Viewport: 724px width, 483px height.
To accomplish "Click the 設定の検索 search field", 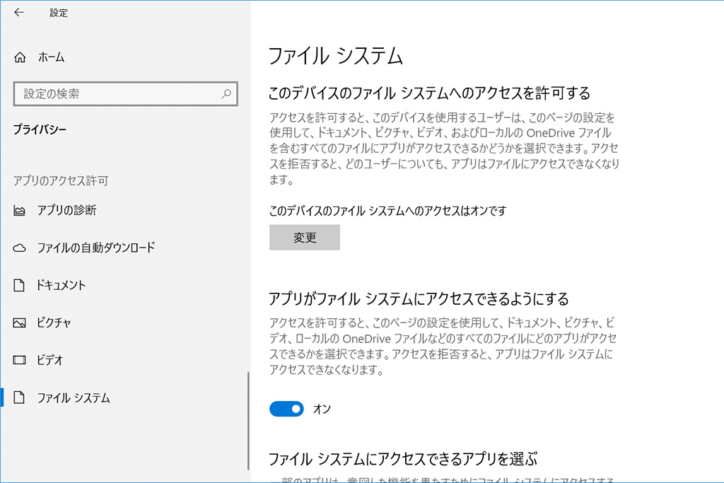I will tap(117, 93).
